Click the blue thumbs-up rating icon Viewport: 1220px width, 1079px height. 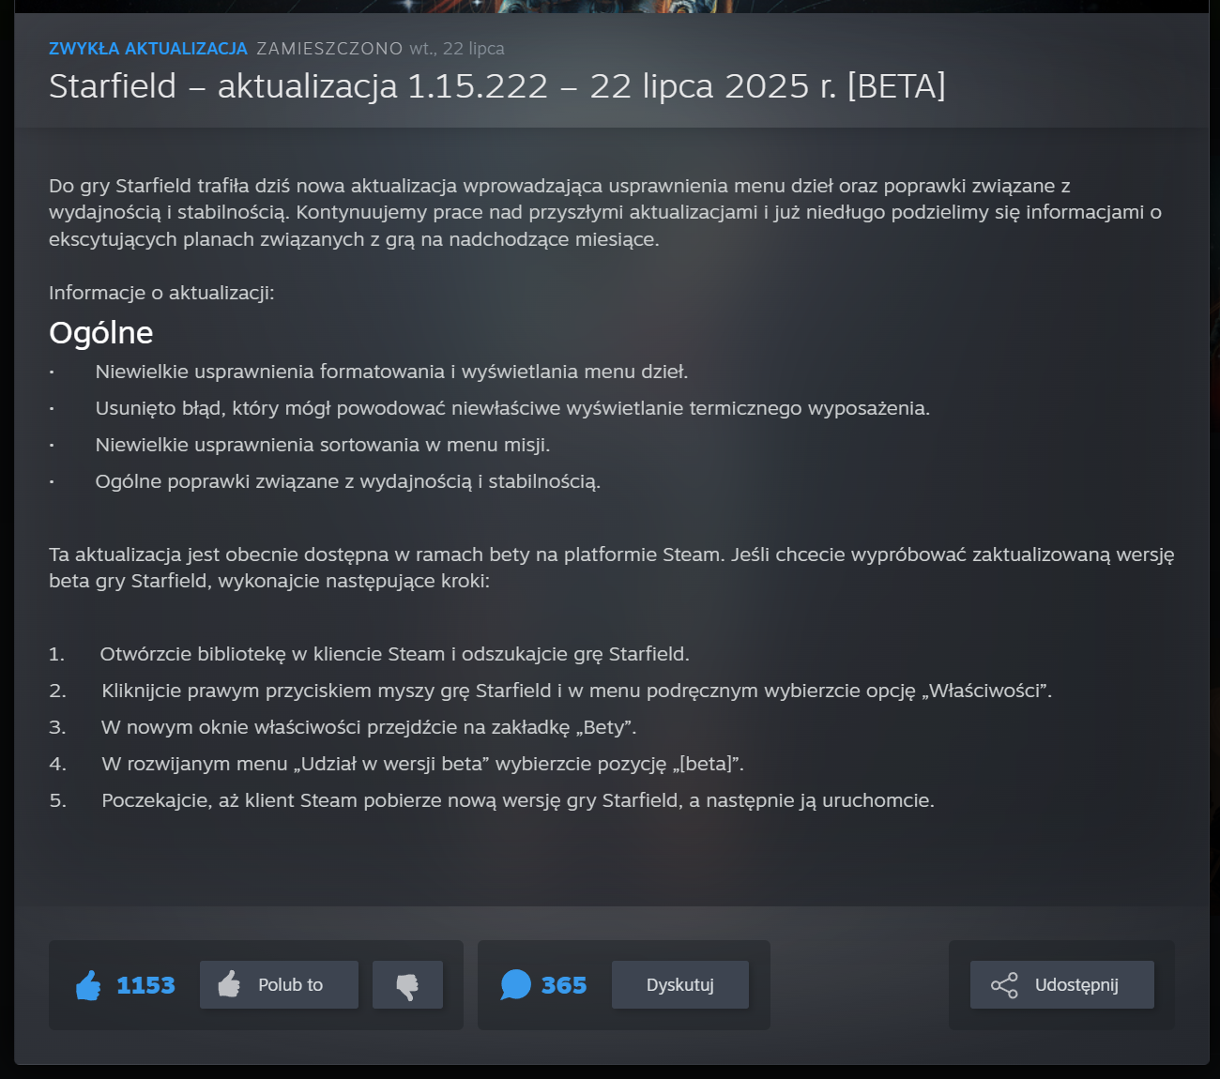[88, 985]
